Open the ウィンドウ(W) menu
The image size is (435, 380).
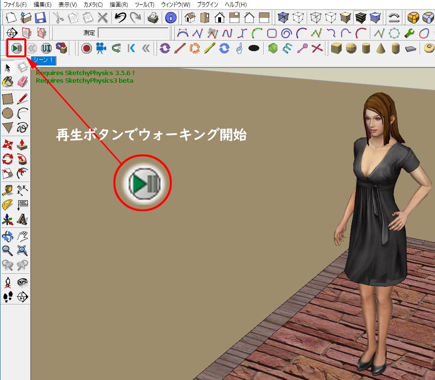tap(176, 4)
